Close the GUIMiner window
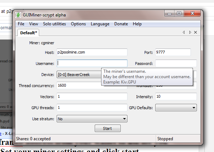The image size is (214, 152). coord(192,13)
